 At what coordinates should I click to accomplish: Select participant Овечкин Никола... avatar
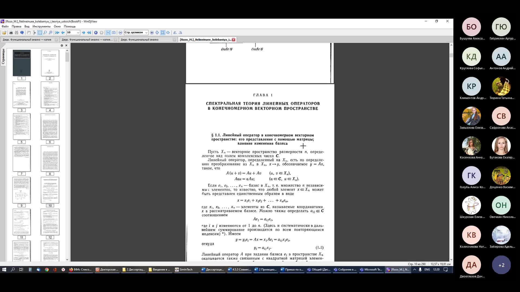pyautogui.click(x=501, y=205)
